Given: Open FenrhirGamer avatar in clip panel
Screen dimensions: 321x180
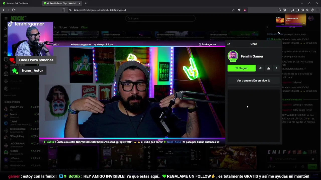Looking at the screenshot, I should (233, 56).
